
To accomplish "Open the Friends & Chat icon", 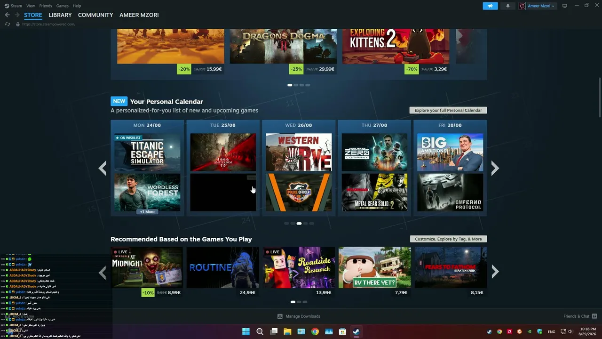I will point(594,316).
